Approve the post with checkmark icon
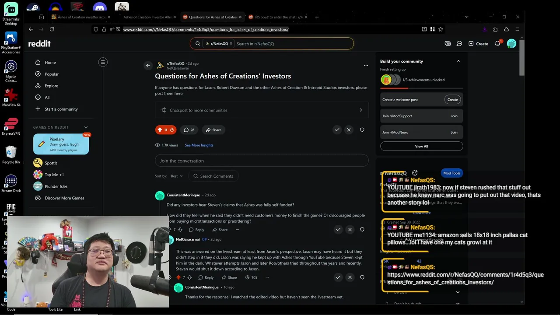 coord(337,130)
